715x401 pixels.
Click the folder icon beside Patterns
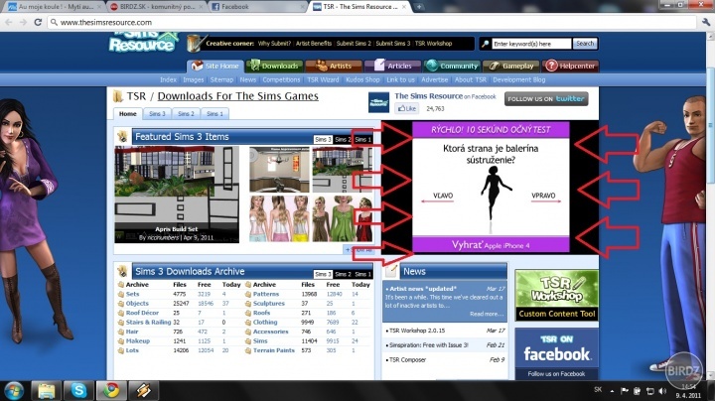coord(248,295)
